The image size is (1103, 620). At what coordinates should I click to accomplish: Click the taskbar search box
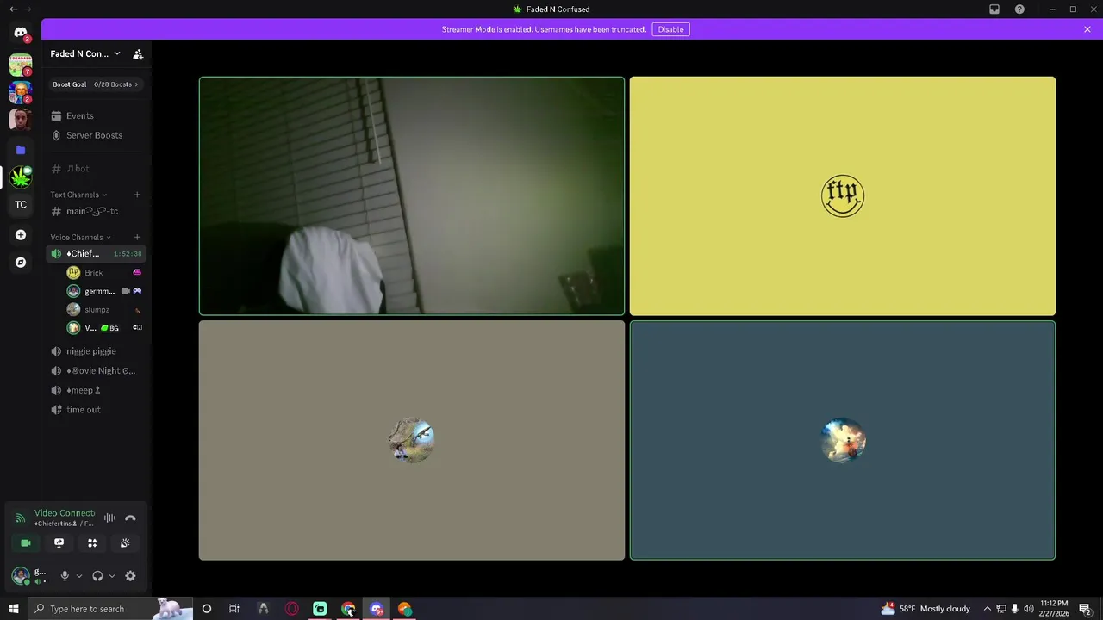click(109, 609)
